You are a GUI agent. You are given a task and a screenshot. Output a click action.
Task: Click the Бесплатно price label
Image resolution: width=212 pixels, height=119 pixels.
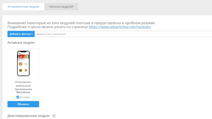coord(23,92)
